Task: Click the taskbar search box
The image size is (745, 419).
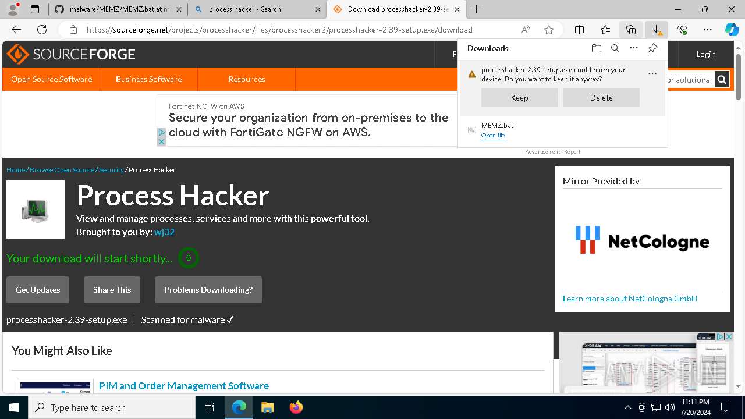Action: (x=112, y=407)
